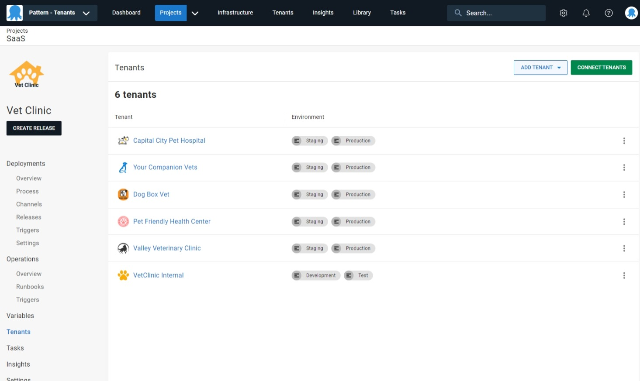Screen dimensions: 640x381
Task: Expand the Projects dropdown chevron
Action: [195, 13]
